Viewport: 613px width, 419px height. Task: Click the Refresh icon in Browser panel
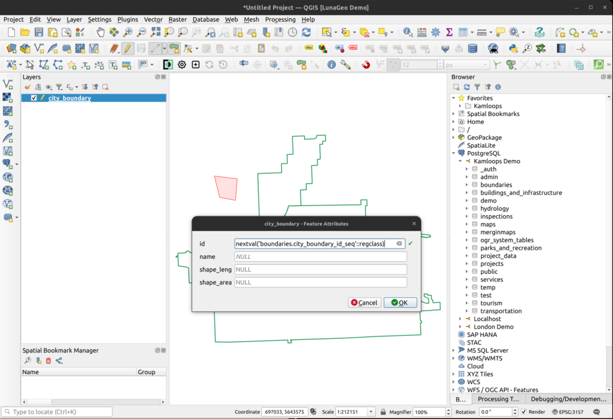466,87
